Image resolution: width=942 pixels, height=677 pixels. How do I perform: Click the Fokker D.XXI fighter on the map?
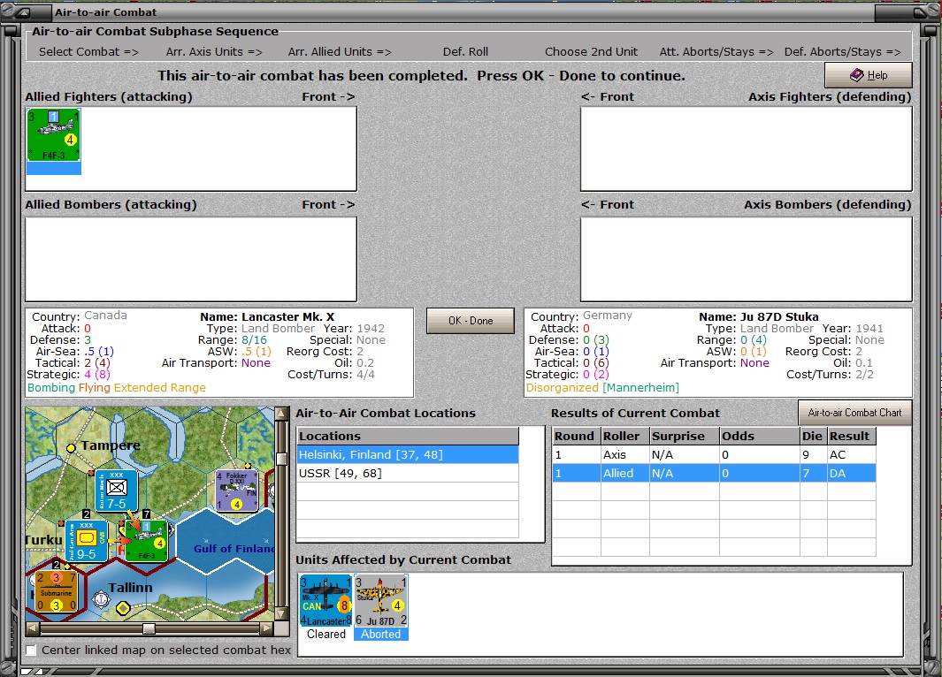(236, 491)
